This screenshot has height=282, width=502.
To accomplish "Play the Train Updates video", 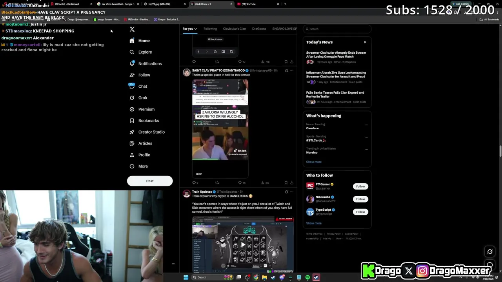I will [x=243, y=245].
